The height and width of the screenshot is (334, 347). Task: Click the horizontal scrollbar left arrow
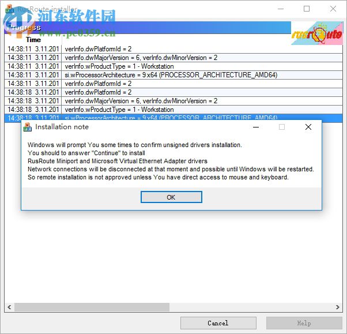(x=9, y=307)
